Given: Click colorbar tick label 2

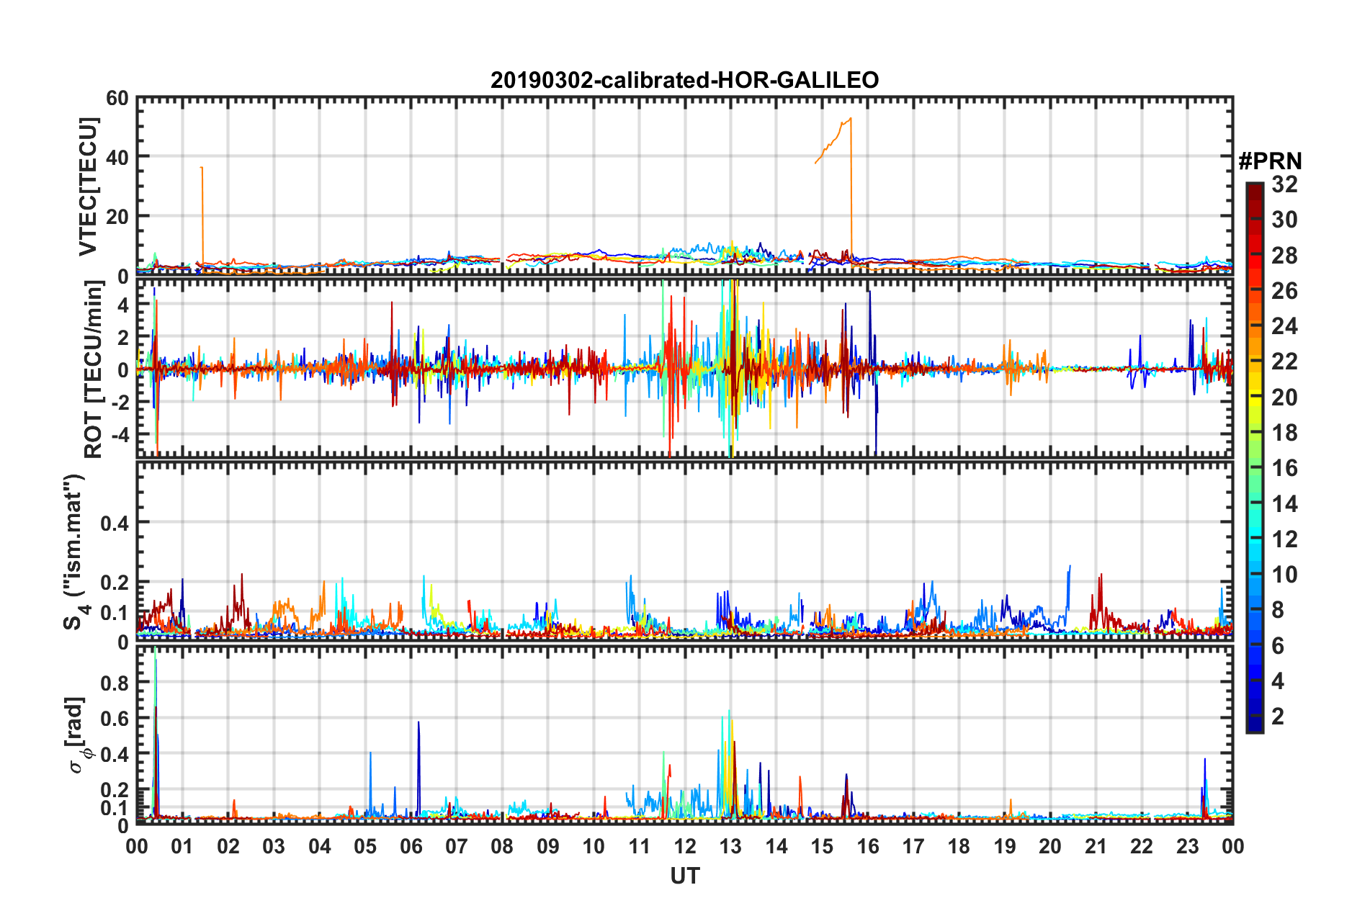Looking at the screenshot, I should (x=1278, y=717).
